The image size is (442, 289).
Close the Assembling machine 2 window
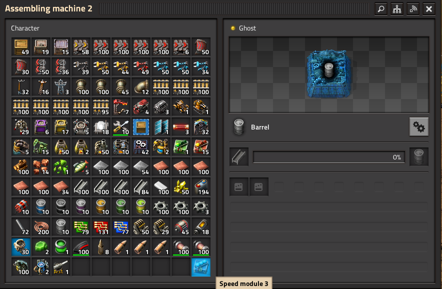429,9
